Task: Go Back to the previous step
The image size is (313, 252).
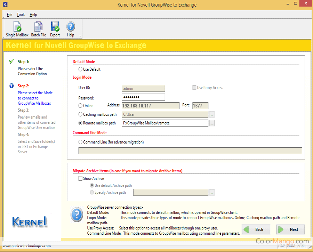Action: tap(256, 229)
